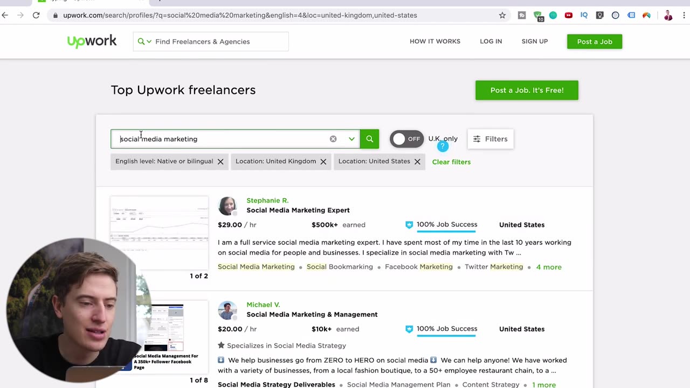The width and height of the screenshot is (690, 388).
Task: Click the site padlock icon in address bar
Action: tap(56, 15)
